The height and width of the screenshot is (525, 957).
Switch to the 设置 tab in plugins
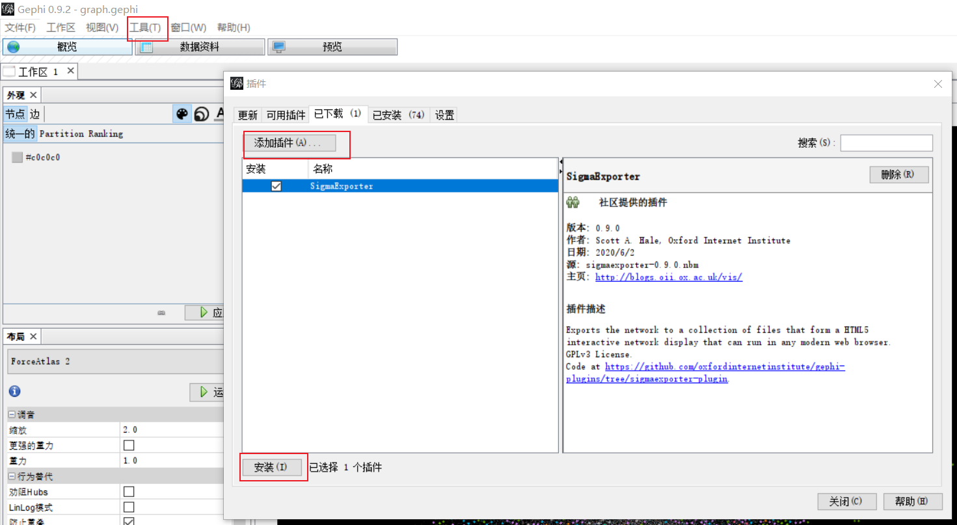445,115
